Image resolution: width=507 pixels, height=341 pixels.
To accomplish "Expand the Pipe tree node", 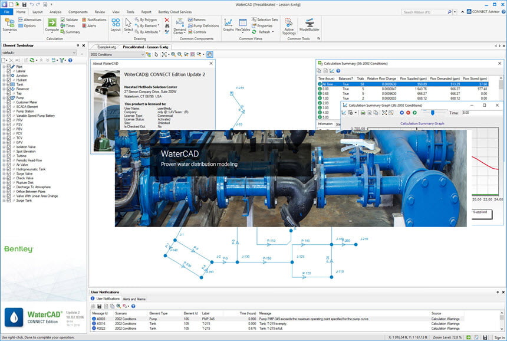I will pos(4,66).
